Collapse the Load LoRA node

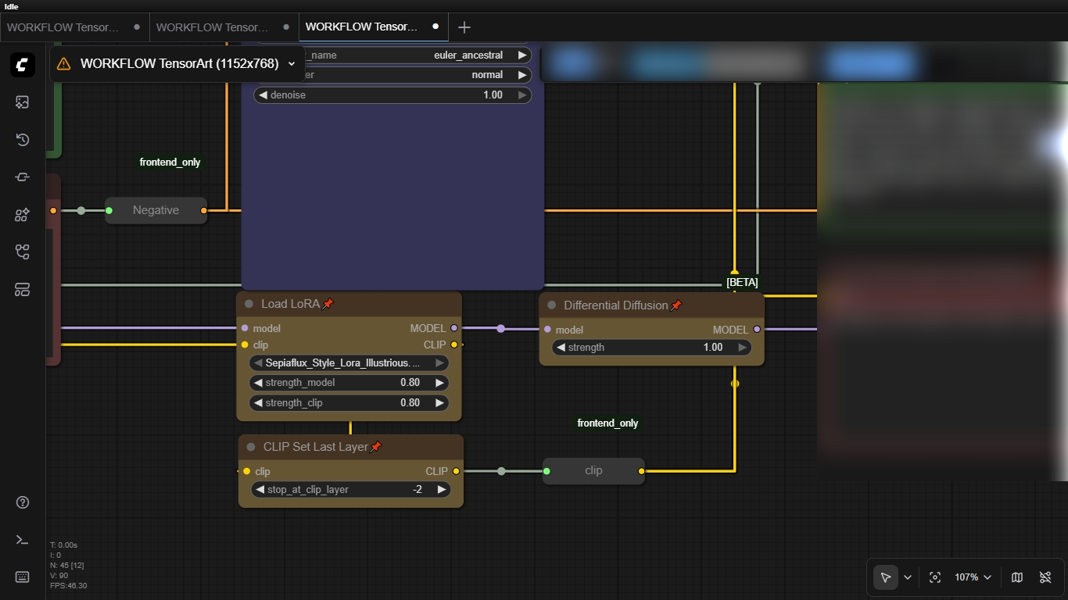click(249, 304)
